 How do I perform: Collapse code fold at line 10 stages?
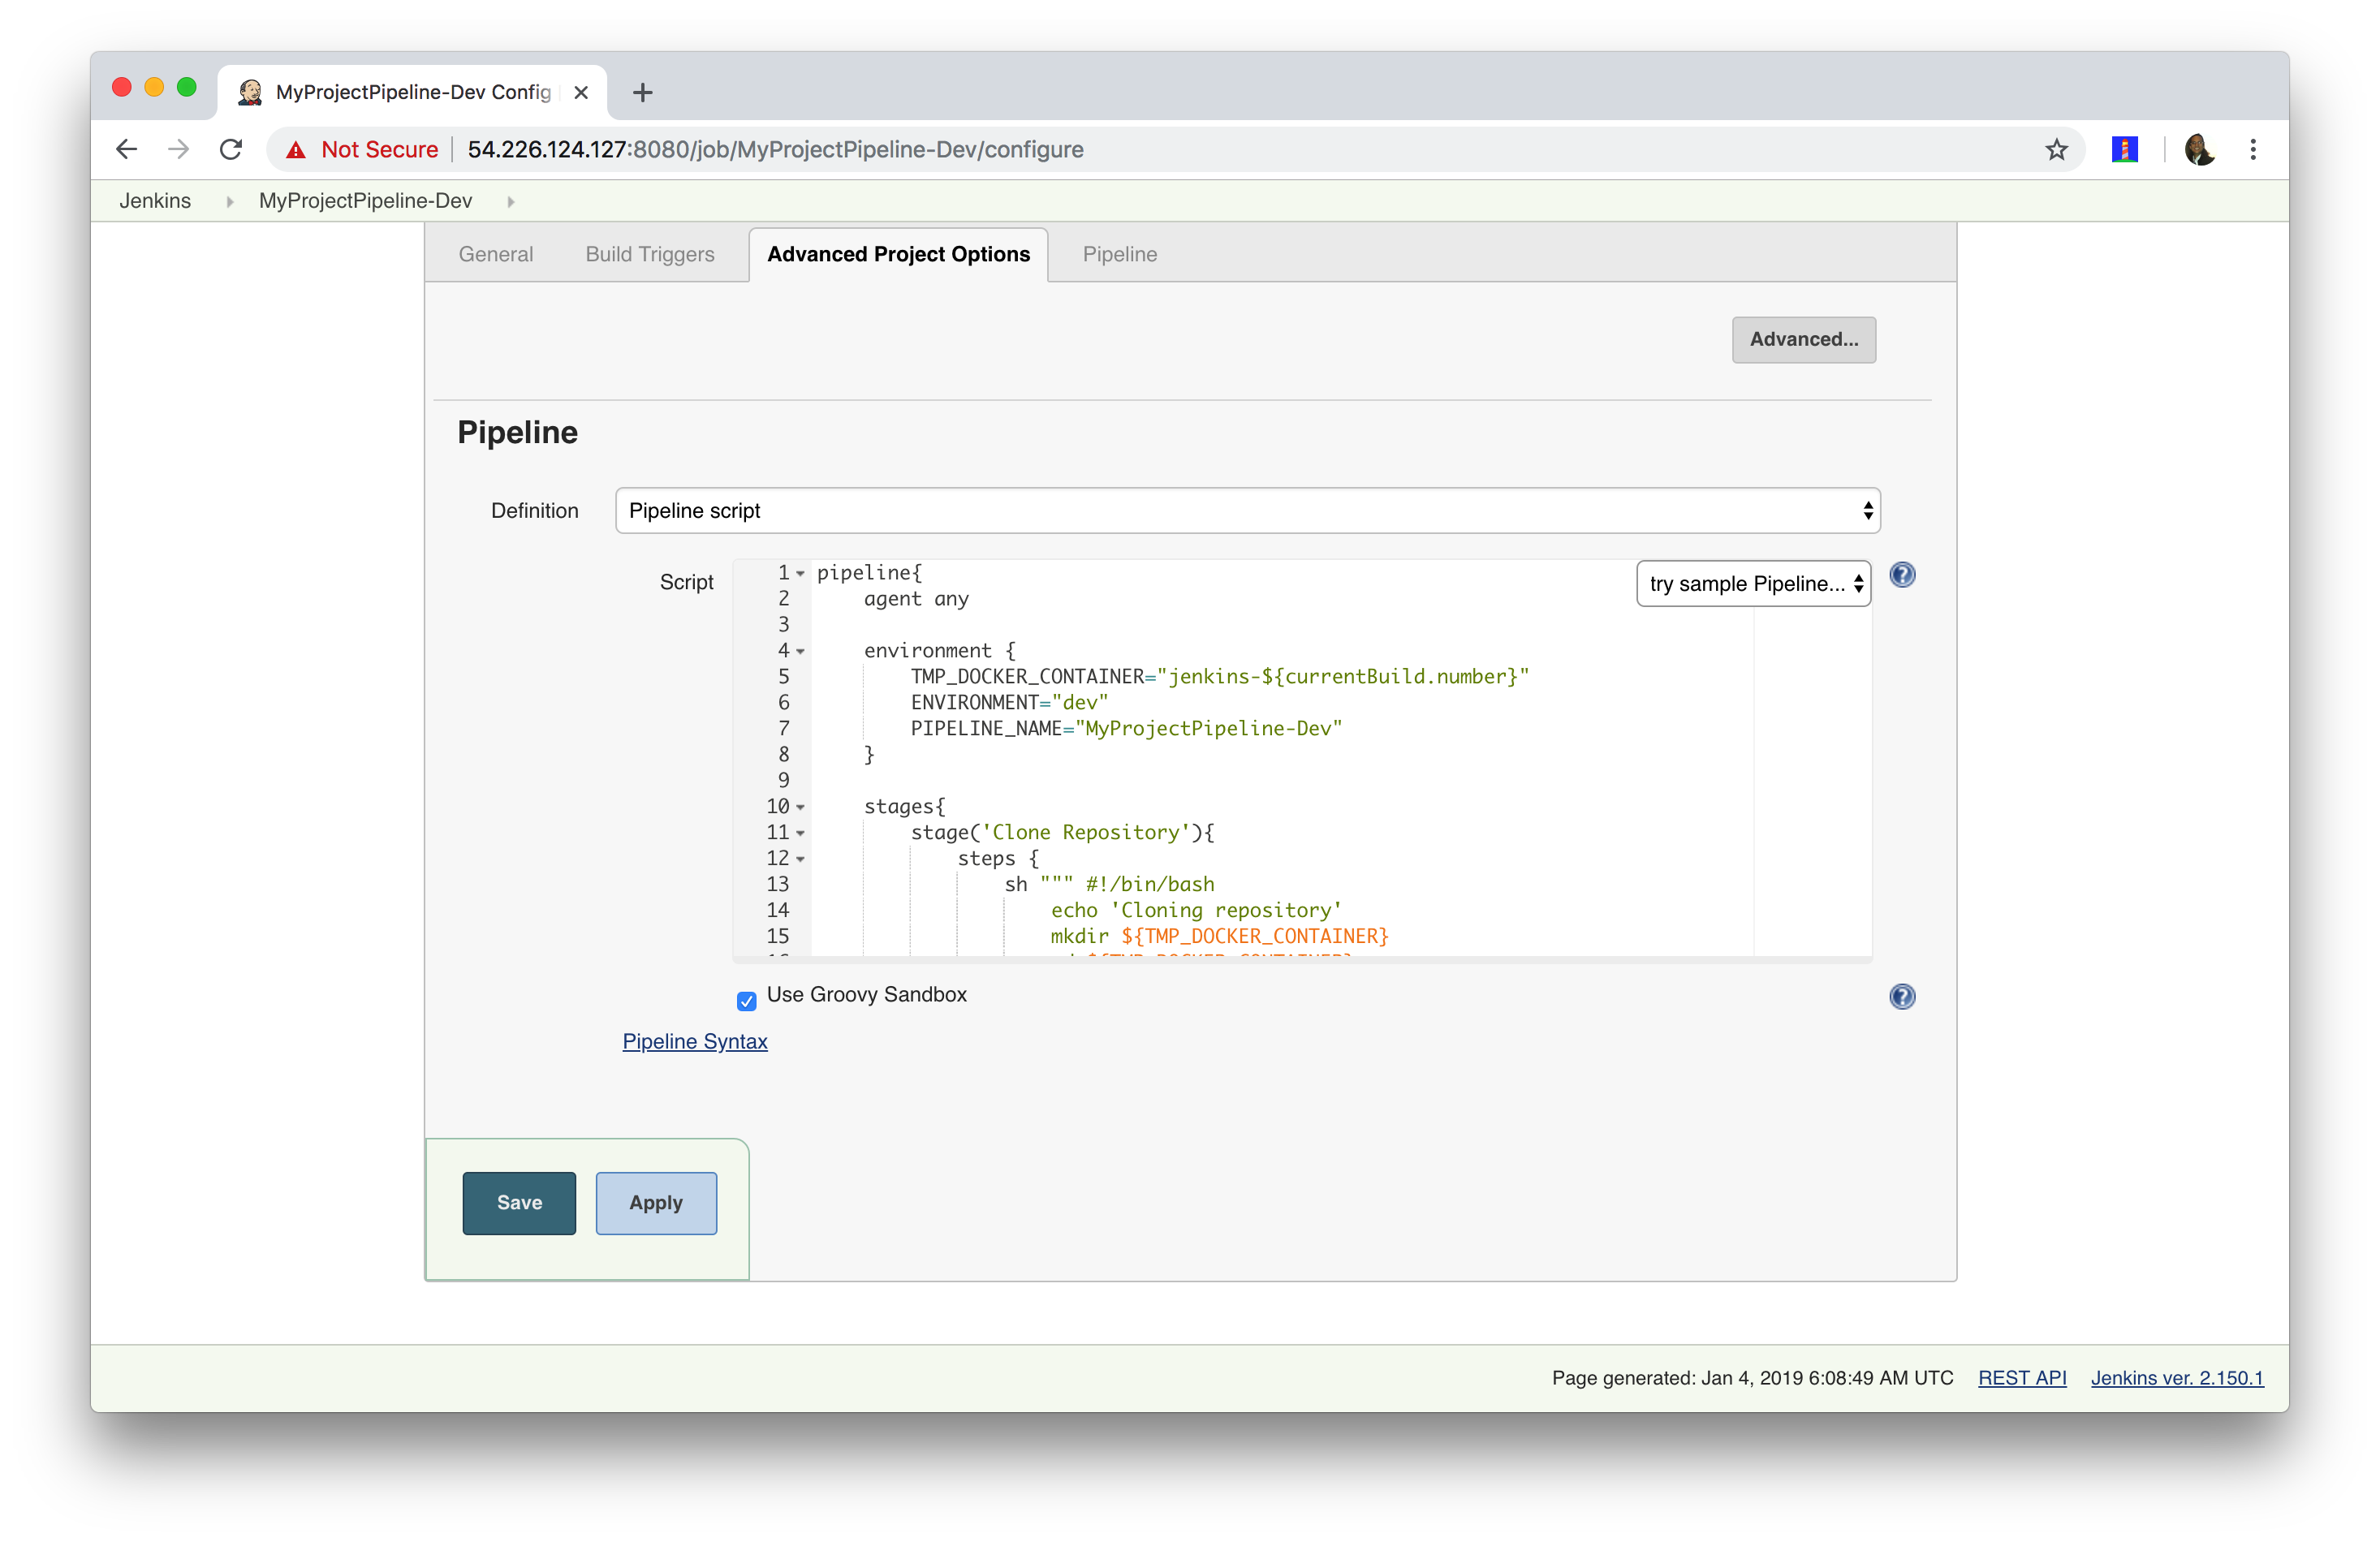800,808
